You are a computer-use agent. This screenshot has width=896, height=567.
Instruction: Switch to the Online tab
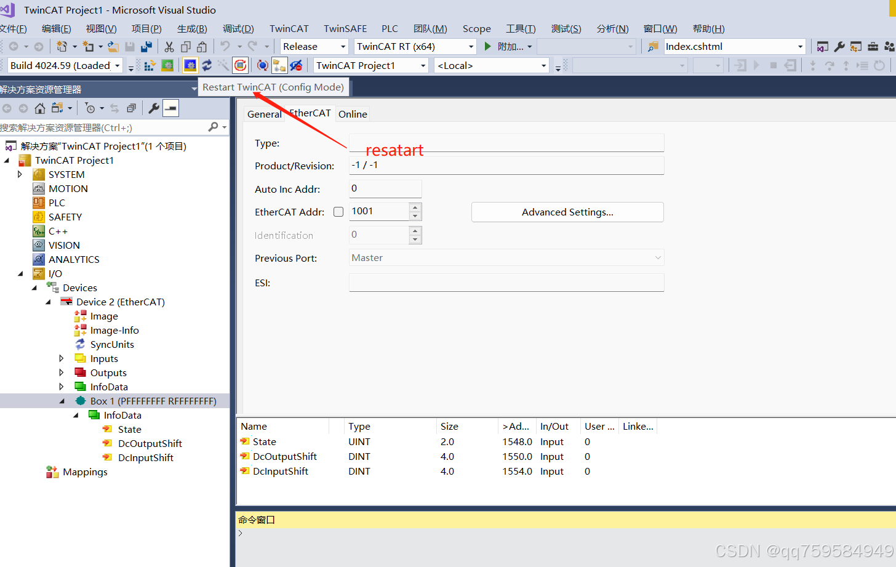coord(353,114)
